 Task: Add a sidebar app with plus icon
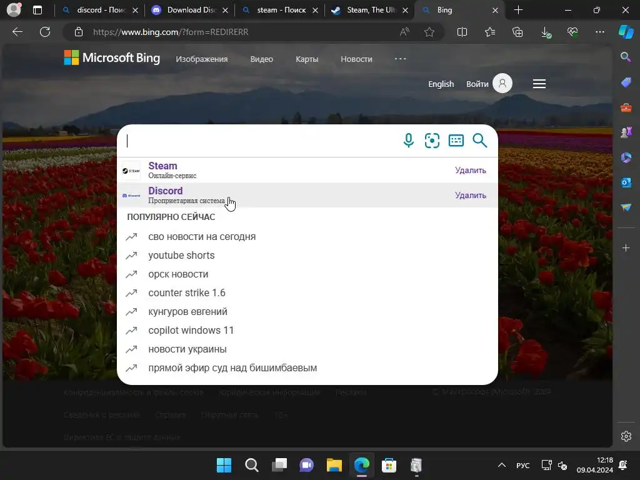pyautogui.click(x=626, y=247)
